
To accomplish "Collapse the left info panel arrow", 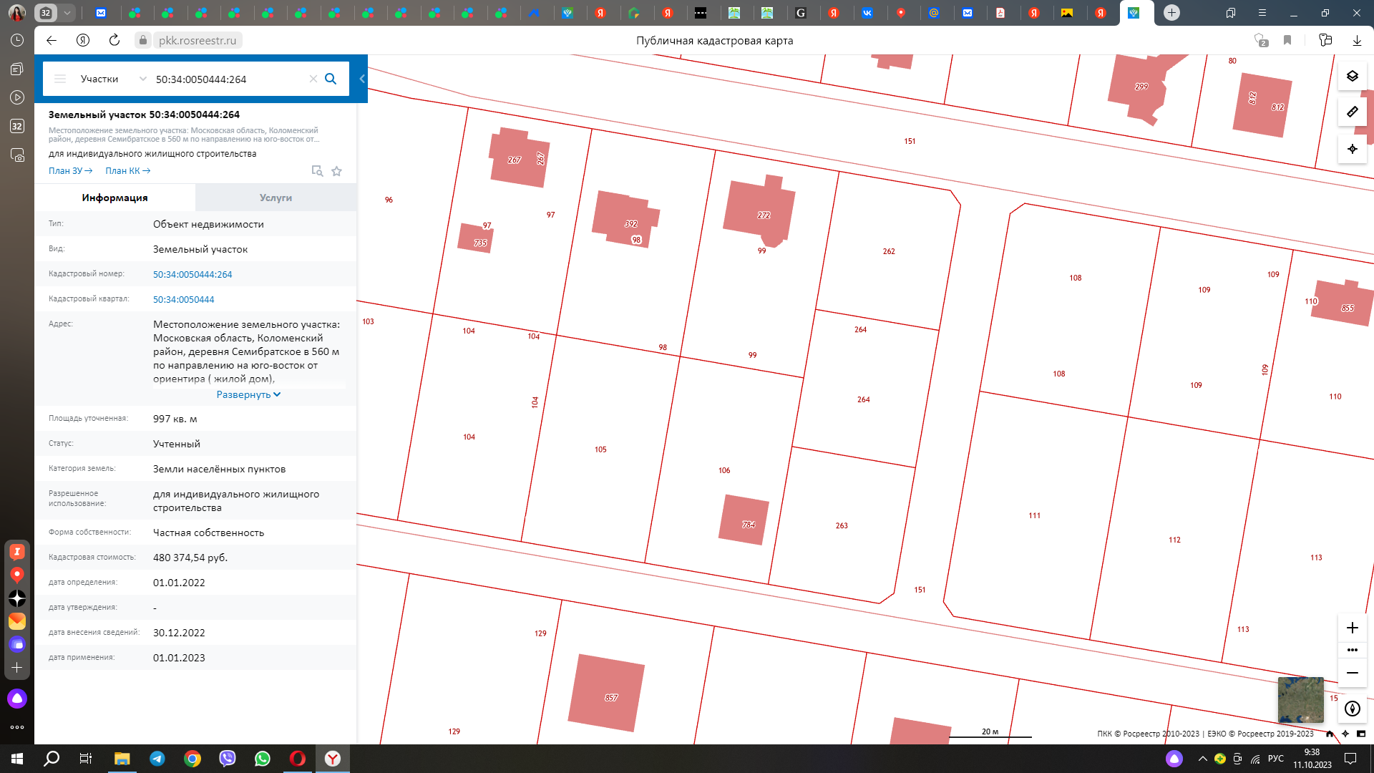I will [x=362, y=79].
